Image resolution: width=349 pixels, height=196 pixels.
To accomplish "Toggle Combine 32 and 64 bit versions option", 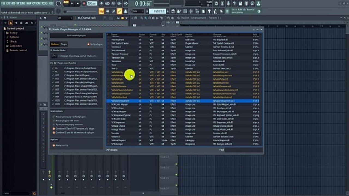I will pyautogui.click(x=73, y=133).
